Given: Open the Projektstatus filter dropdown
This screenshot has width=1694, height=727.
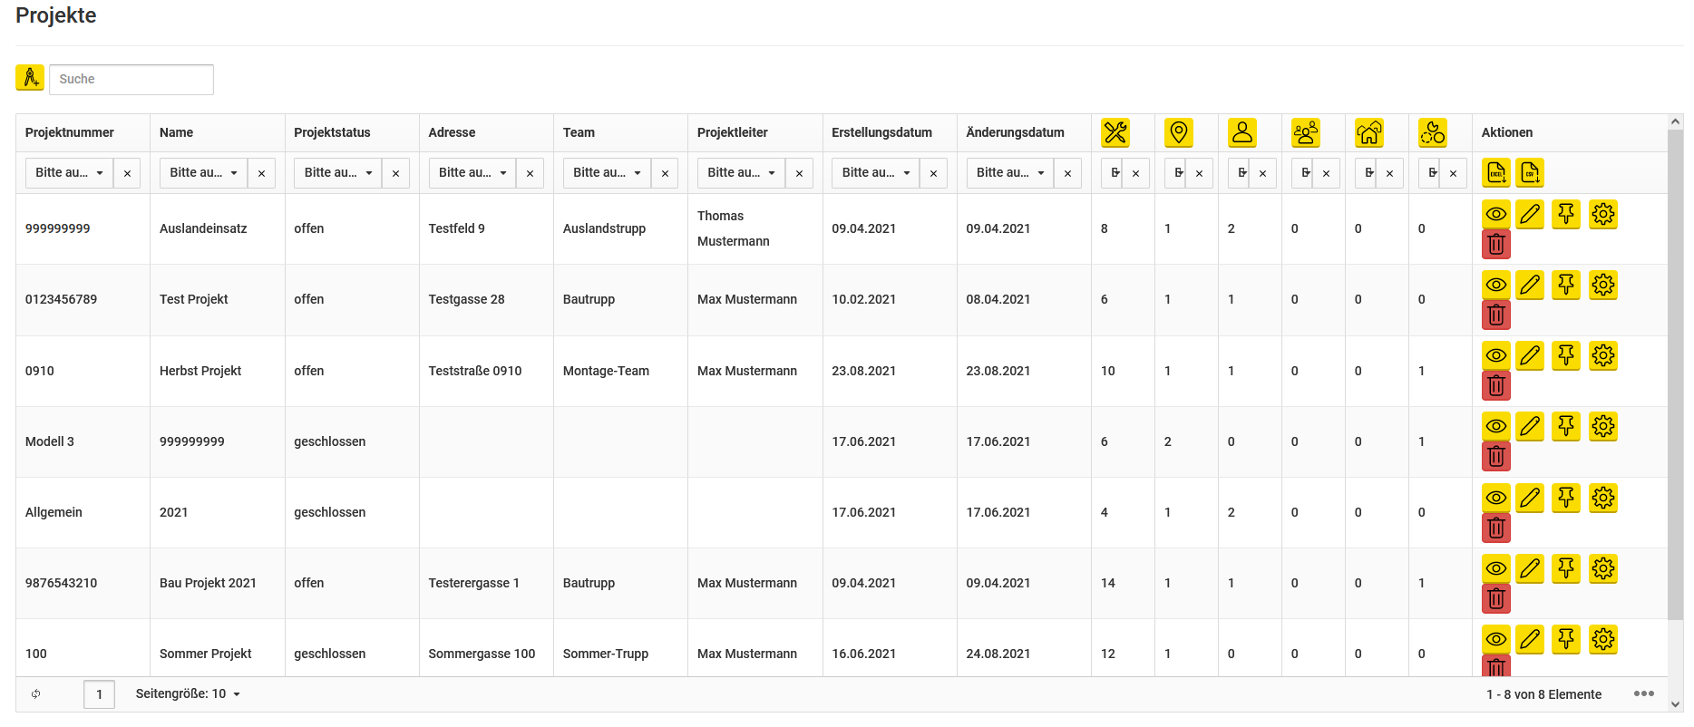Looking at the screenshot, I should tap(337, 172).
